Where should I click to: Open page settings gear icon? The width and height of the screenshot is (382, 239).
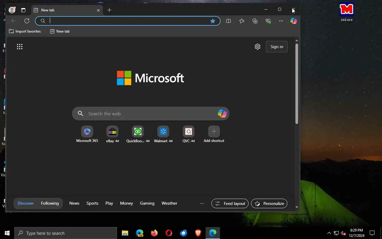tap(258, 47)
